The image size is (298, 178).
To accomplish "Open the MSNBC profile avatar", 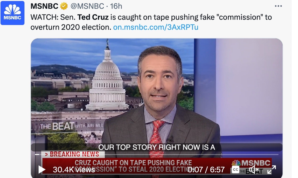I will point(12,13).
